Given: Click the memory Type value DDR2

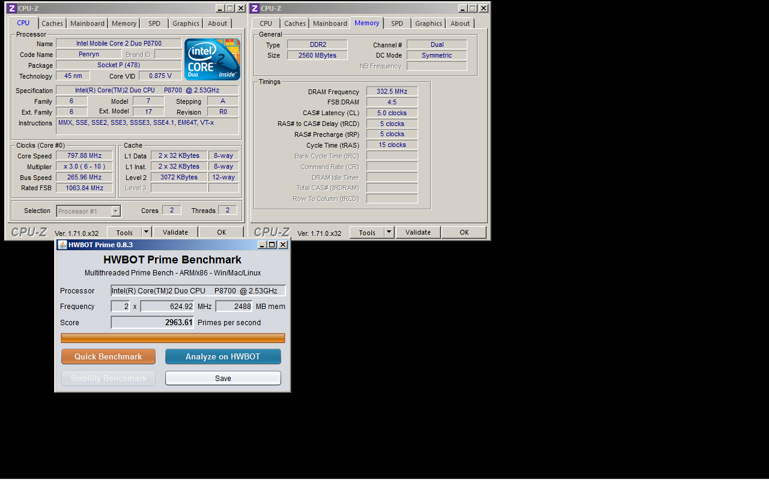Looking at the screenshot, I should (317, 45).
